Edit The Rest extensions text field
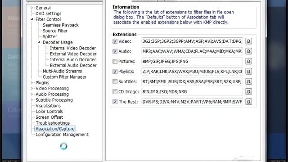 (x=192, y=102)
